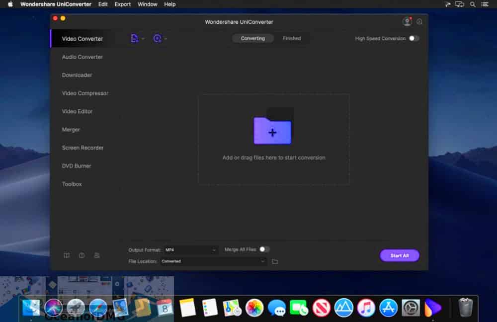497x322 pixels.
Task: Click the rightmost icon in the sidebar footer
Action: pyautogui.click(x=97, y=255)
